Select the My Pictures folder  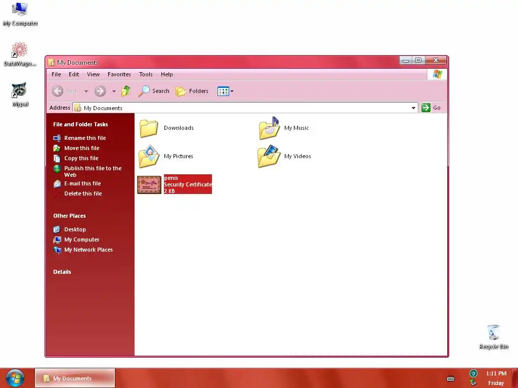point(166,156)
